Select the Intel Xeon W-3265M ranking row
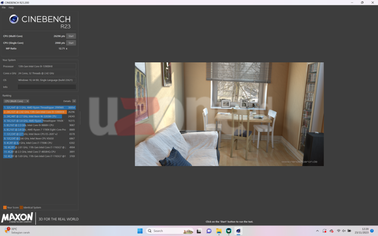378x236 pixels. coord(39,116)
